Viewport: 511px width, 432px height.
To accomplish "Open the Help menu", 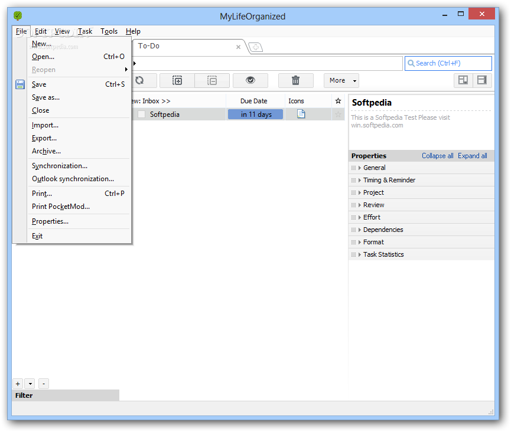I will click(133, 31).
